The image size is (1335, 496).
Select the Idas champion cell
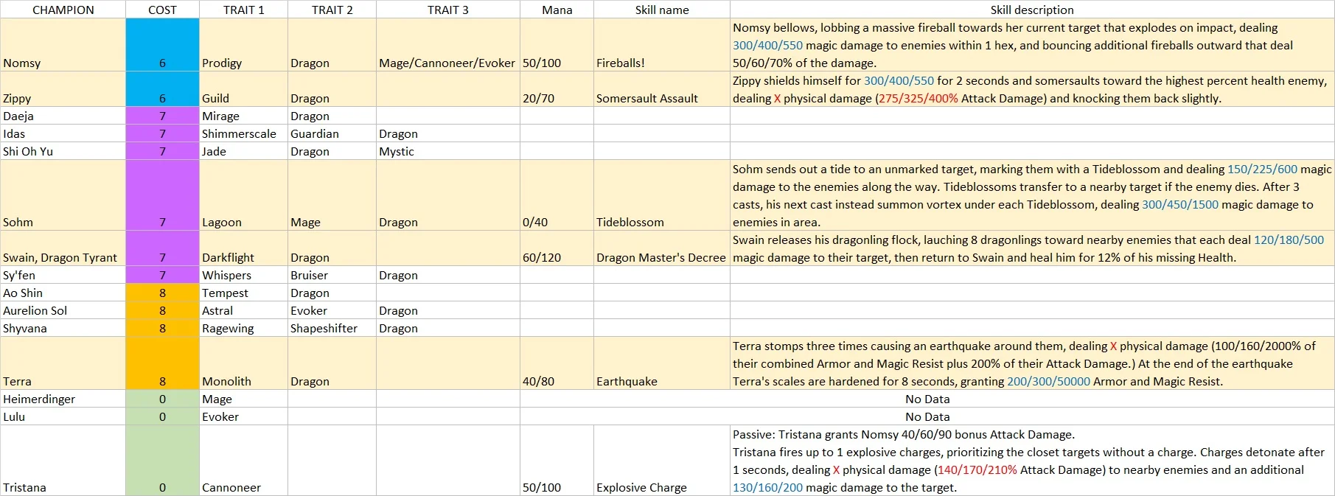[63, 133]
